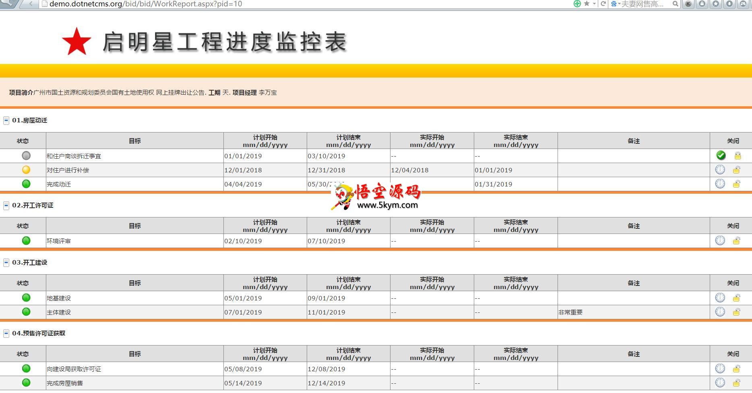
Task: Click green status dot for 完成房屋销售
Action: [26, 383]
